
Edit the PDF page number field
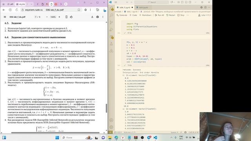tap(36, 17)
